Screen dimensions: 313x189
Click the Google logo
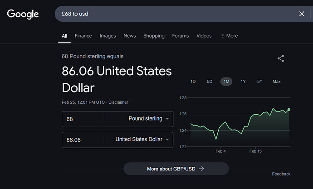point(23,14)
